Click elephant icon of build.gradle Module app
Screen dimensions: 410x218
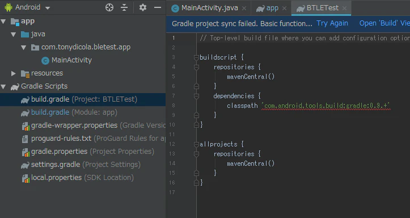pos(25,113)
